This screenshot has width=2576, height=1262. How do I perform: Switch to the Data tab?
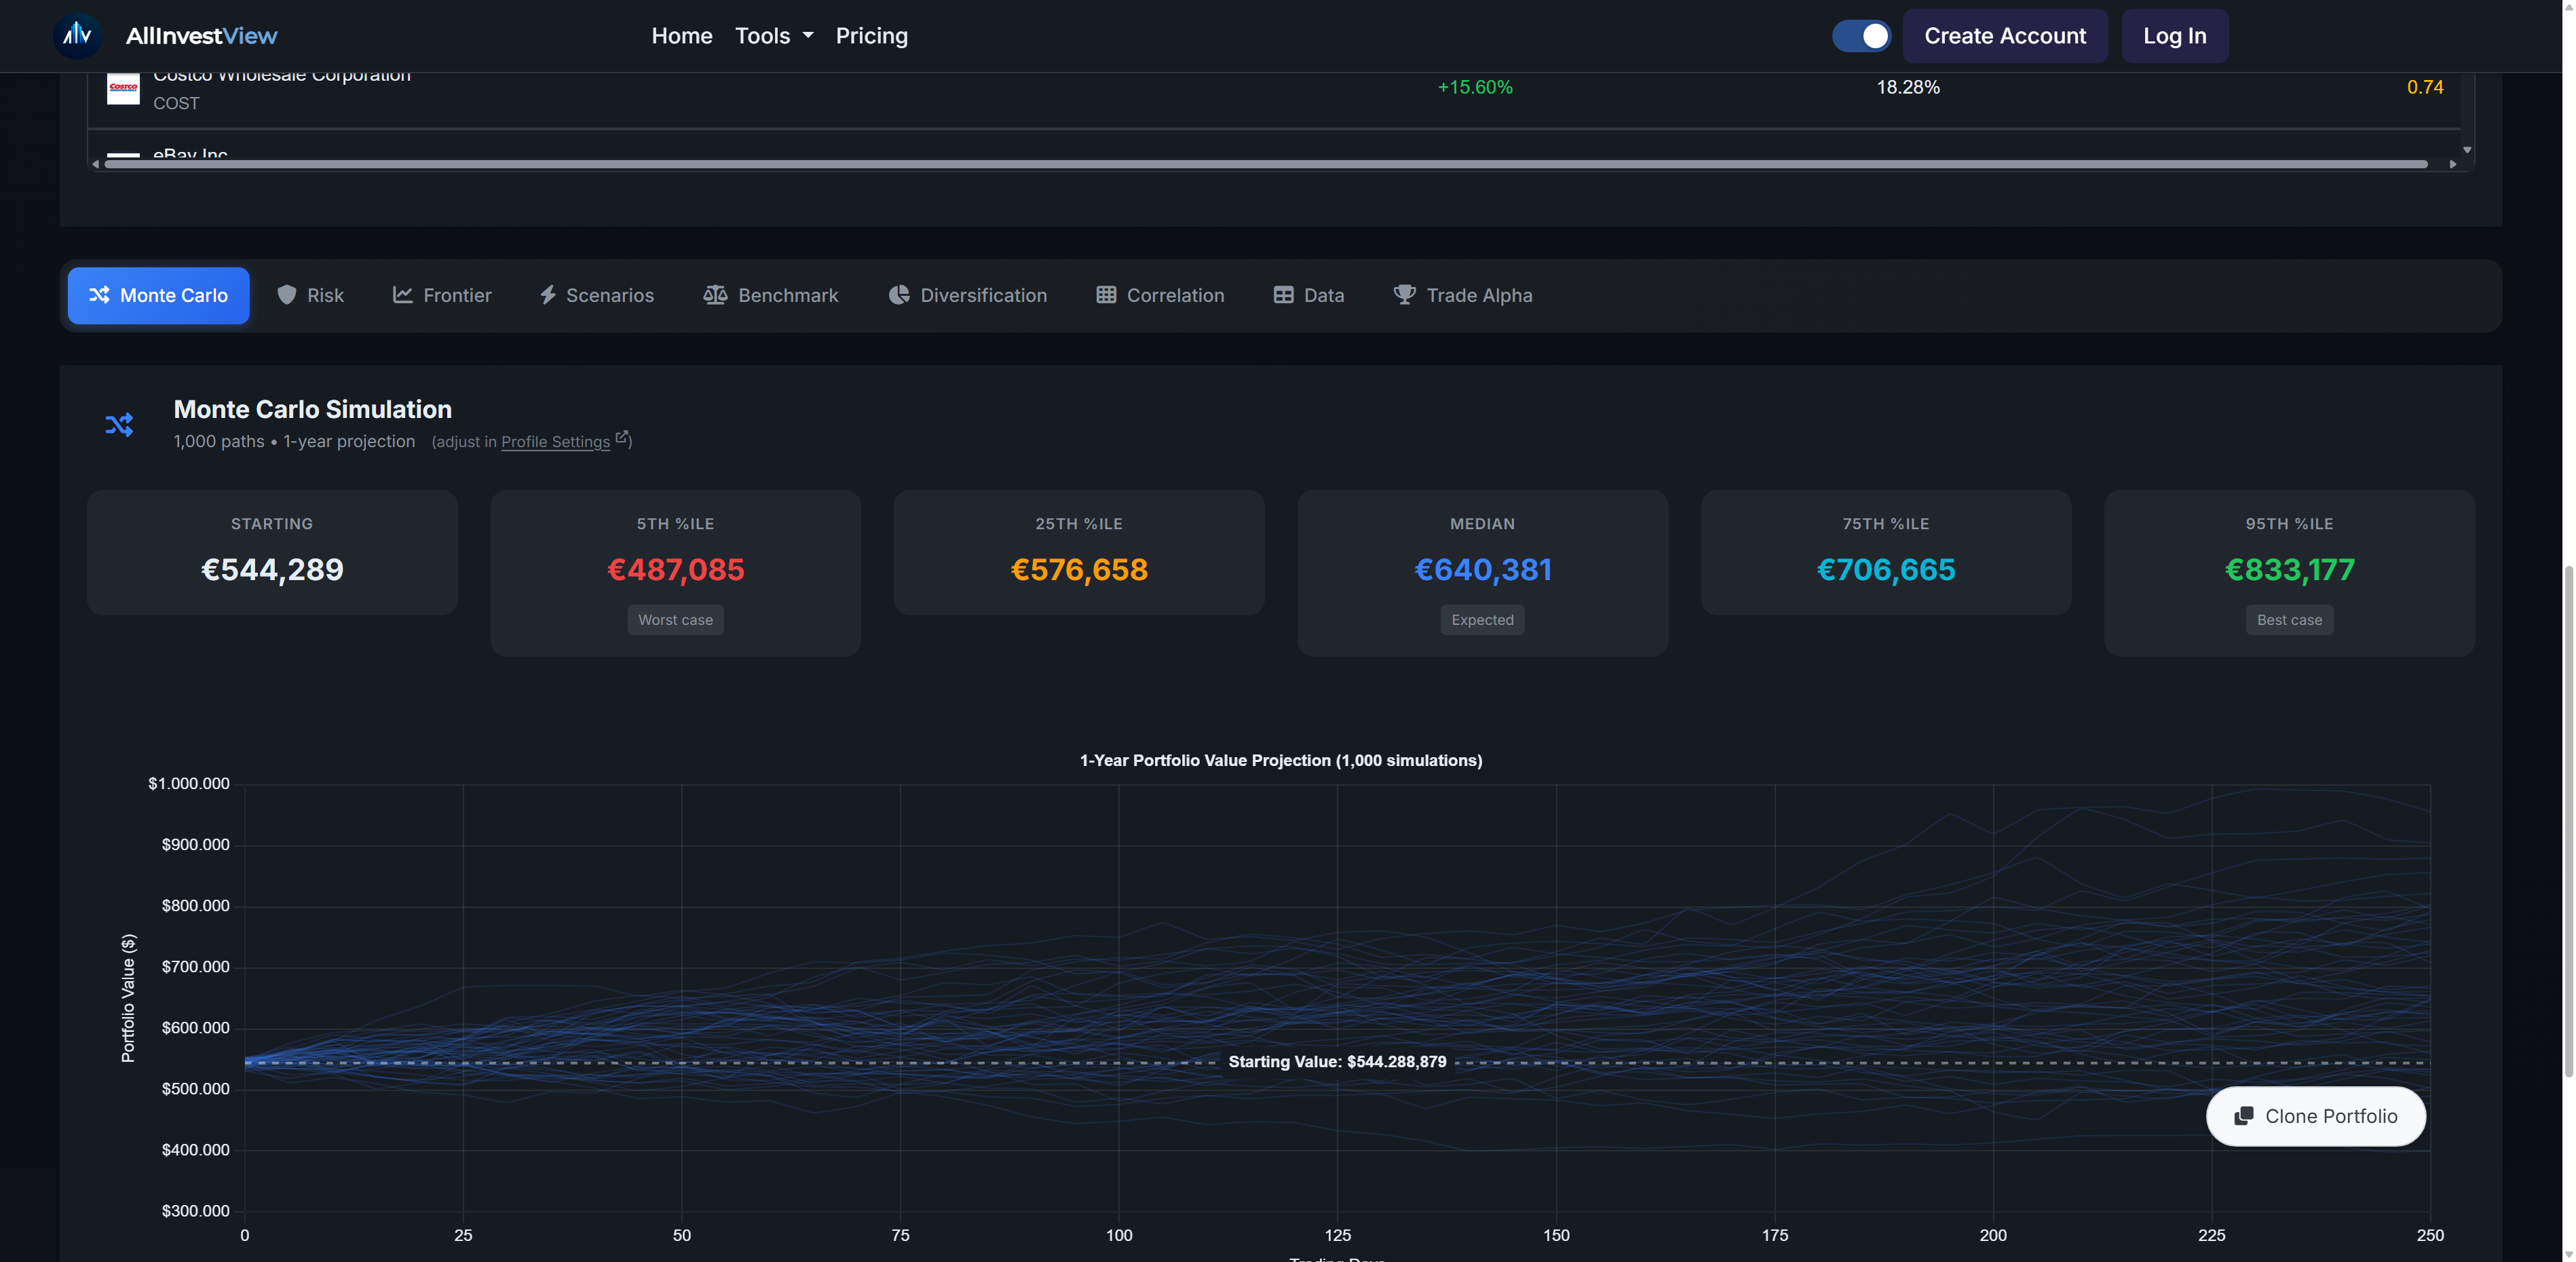coord(1309,295)
